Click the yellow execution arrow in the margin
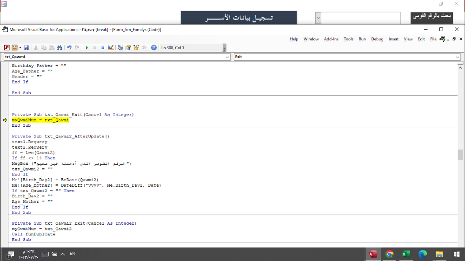 point(5,120)
